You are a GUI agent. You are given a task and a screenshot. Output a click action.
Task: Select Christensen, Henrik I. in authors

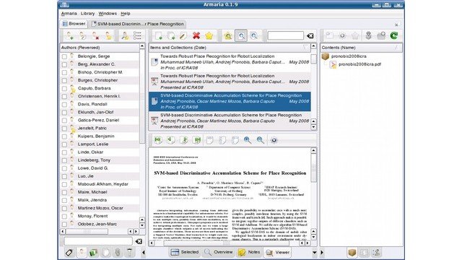coord(99,96)
